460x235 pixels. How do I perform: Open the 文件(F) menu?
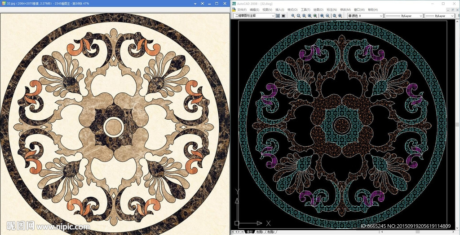click(x=242, y=9)
